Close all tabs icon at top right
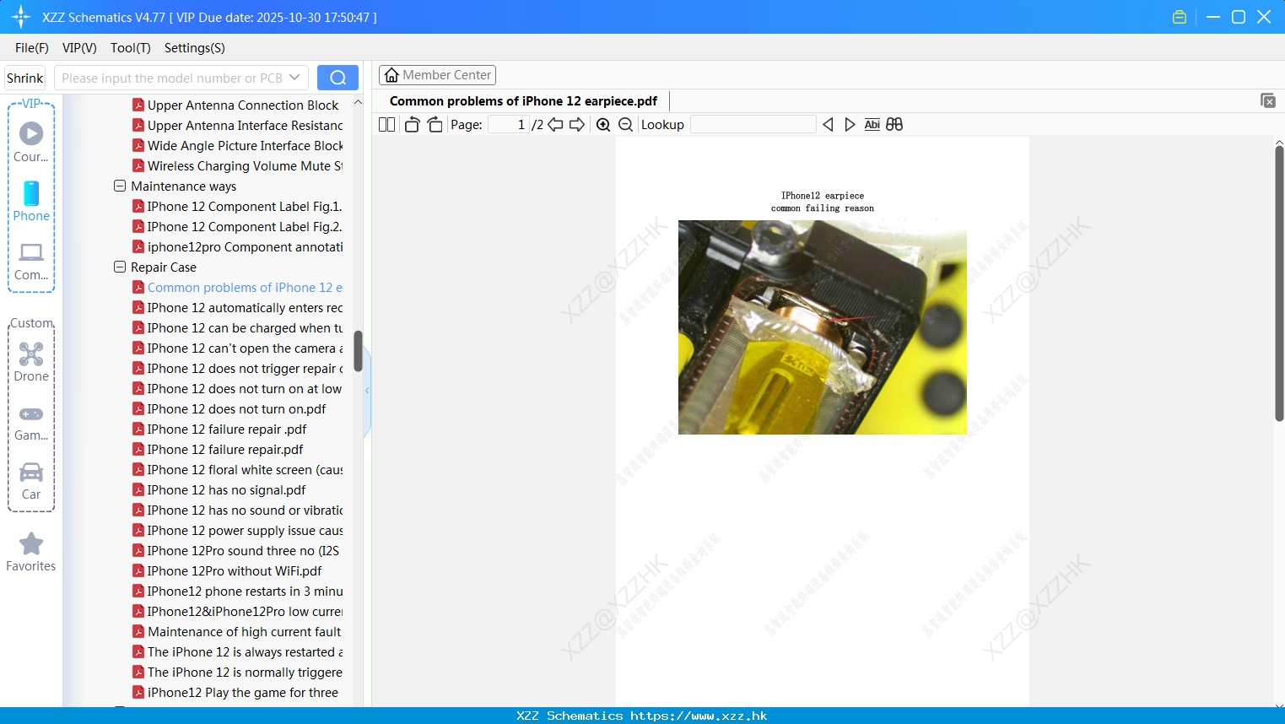The height and width of the screenshot is (724, 1285). click(x=1268, y=100)
